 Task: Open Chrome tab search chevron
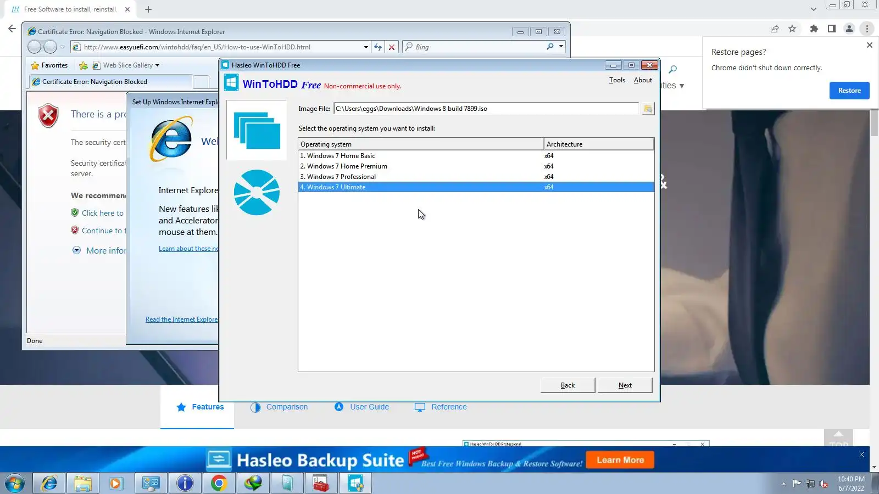click(814, 9)
